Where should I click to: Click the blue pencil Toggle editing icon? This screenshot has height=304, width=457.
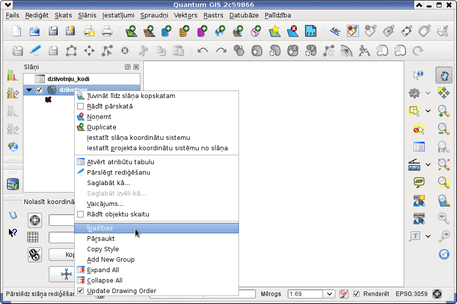[x=35, y=51]
